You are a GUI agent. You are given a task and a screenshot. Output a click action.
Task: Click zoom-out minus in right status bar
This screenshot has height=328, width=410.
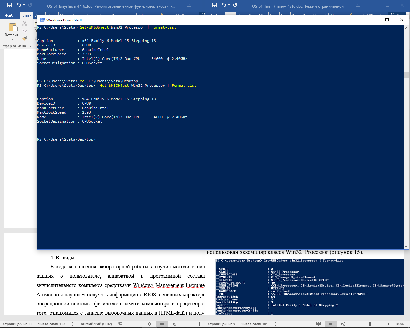pos(351,324)
